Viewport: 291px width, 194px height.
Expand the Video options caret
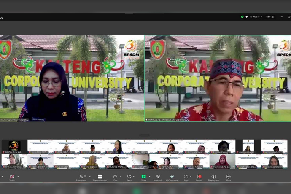point(18,177)
